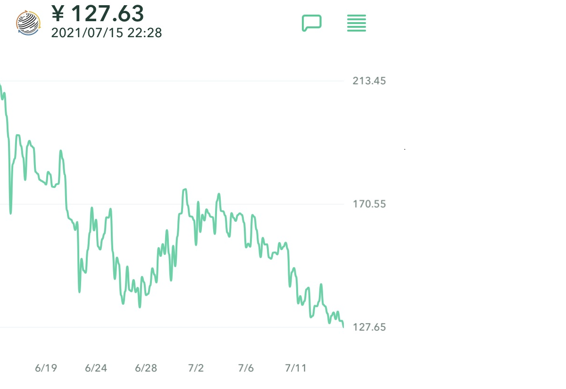The width and height of the screenshot is (566, 389).
Task: Click the 6/19 date axis label
Action: pyautogui.click(x=46, y=368)
